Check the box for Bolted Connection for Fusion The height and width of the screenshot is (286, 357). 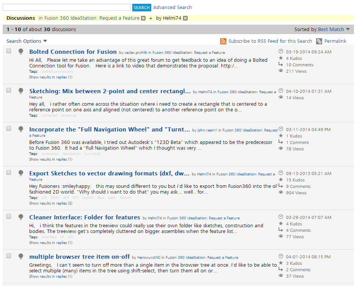[9, 51]
